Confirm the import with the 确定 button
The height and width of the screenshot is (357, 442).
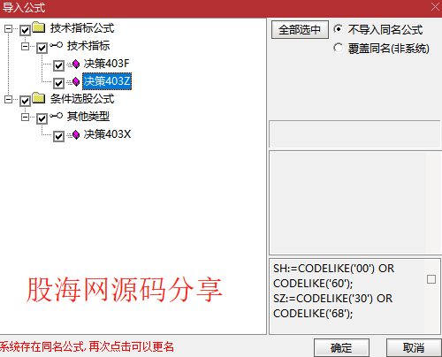tap(341, 347)
